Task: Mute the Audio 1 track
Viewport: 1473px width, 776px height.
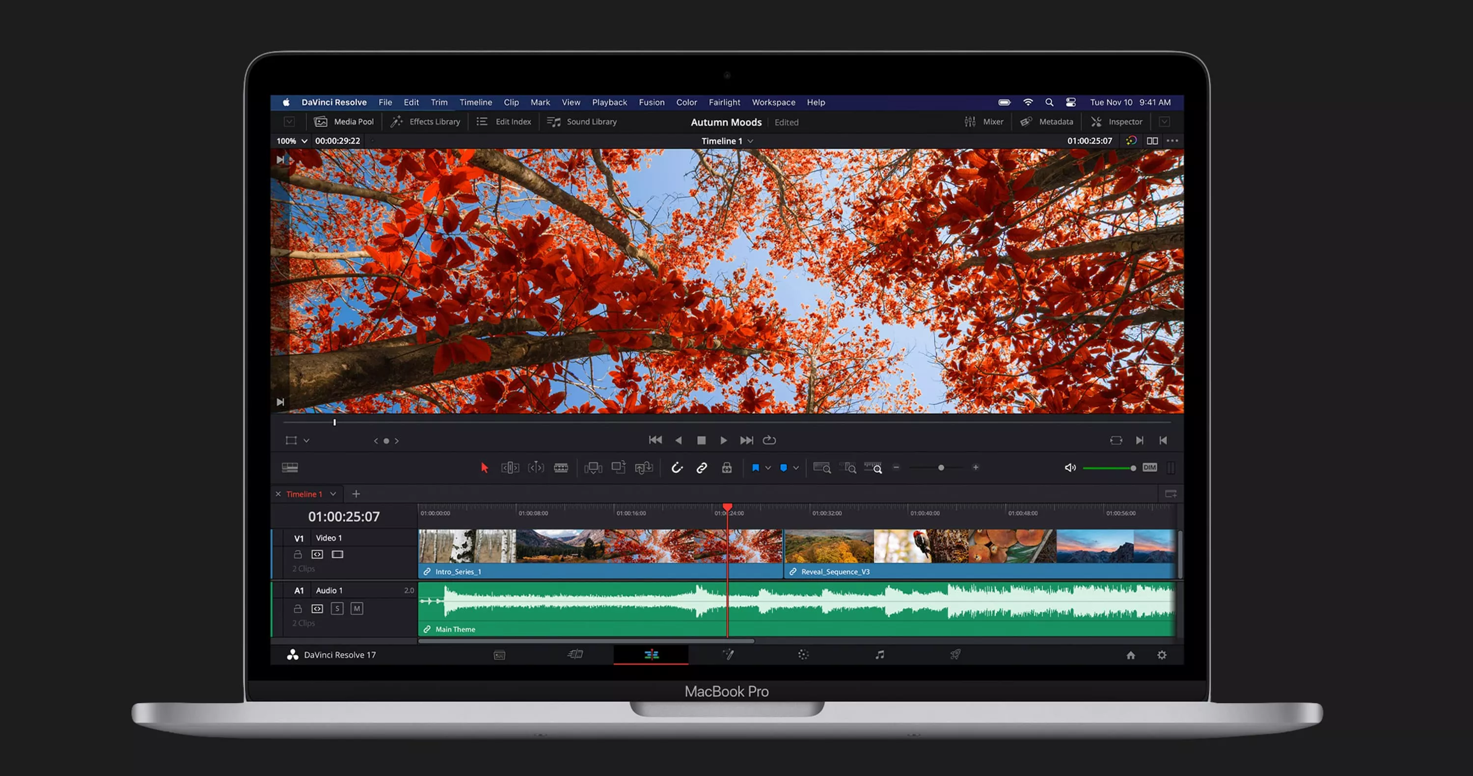Action: pyautogui.click(x=357, y=609)
